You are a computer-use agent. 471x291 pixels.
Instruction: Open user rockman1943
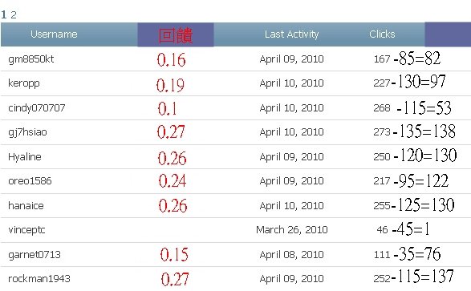39,279
